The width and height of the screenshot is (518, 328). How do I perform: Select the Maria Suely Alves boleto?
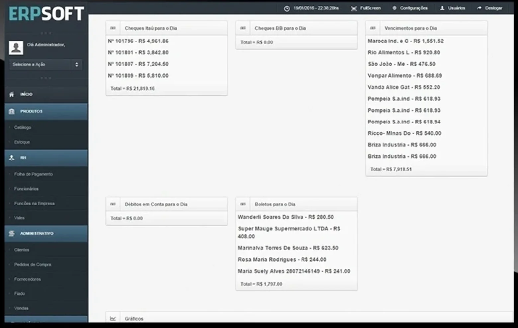[x=294, y=271]
